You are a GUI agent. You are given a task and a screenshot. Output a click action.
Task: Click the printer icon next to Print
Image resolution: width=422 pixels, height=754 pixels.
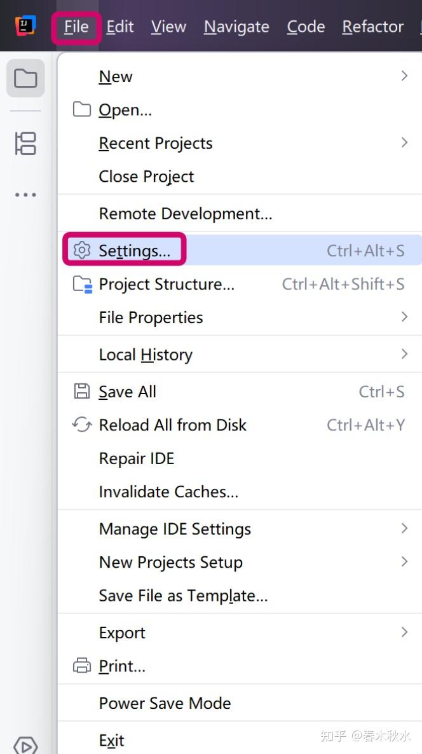tap(82, 666)
